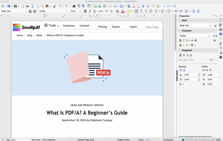Run the ABC spelling check

[79, 6]
